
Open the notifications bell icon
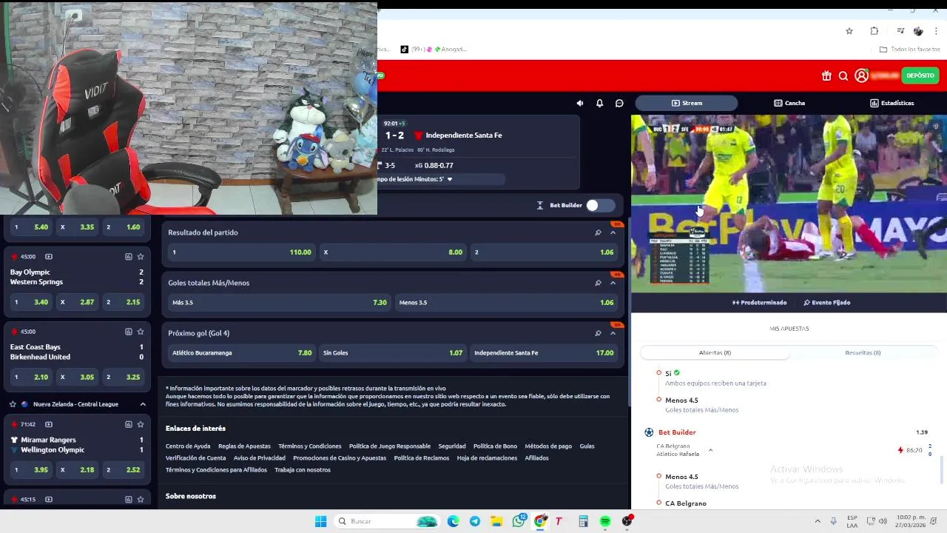click(x=600, y=103)
